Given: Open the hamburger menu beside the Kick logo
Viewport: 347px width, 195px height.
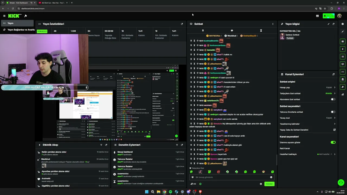Looking at the screenshot, I should point(4,16).
